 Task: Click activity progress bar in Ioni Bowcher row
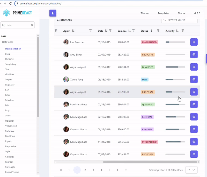(x=175, y=42)
